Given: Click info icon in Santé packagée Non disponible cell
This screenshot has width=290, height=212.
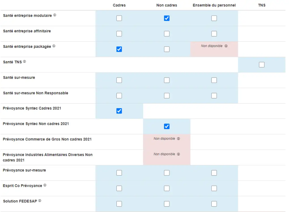Looking at the screenshot, I should click(x=226, y=46).
